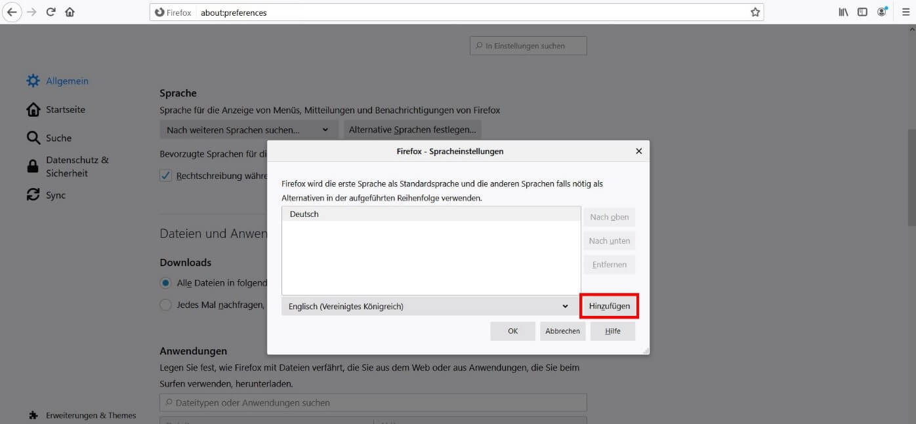Open Erweiterungen & Themes link
916x424 pixels.
coord(91,415)
